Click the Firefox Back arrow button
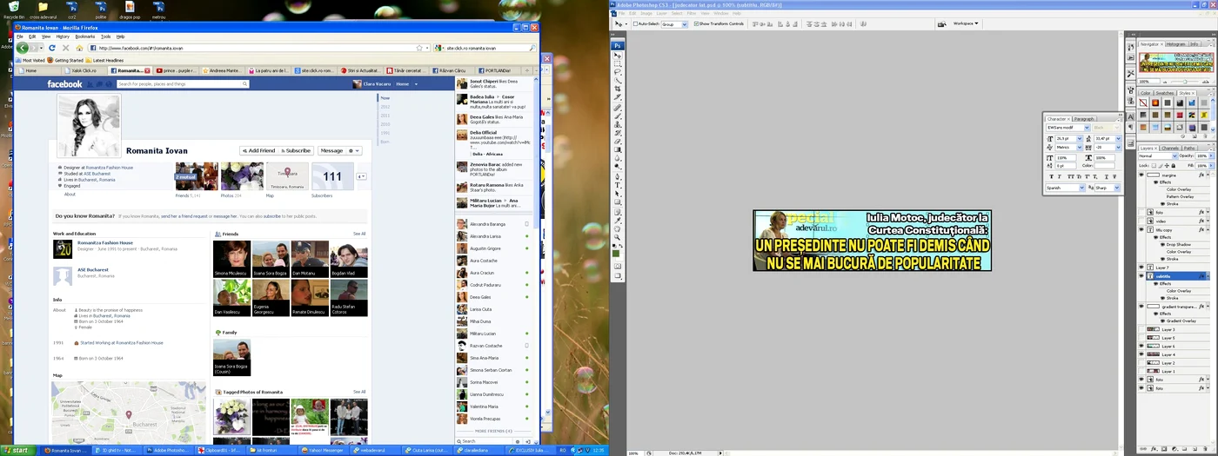This screenshot has width=1218, height=456. pyautogui.click(x=23, y=48)
